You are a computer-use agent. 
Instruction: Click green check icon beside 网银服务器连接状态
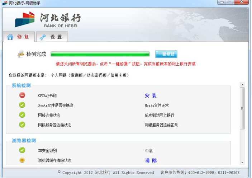(x=22, y=125)
